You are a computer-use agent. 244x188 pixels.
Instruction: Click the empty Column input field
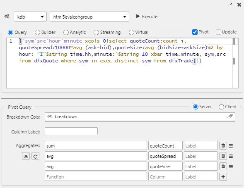[165, 176]
